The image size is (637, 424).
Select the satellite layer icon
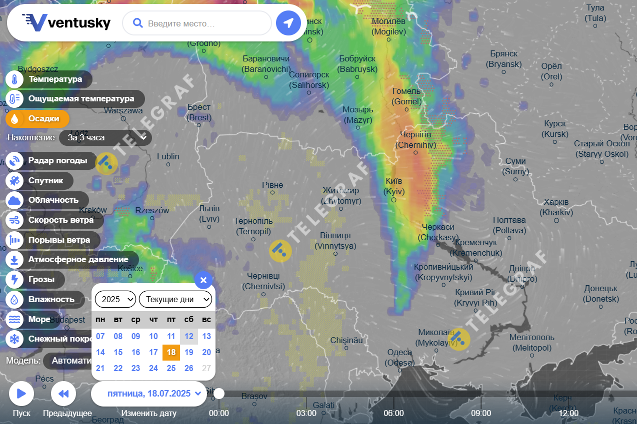(x=14, y=180)
